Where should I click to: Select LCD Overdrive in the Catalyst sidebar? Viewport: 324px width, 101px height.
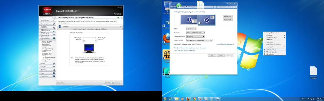(49, 58)
